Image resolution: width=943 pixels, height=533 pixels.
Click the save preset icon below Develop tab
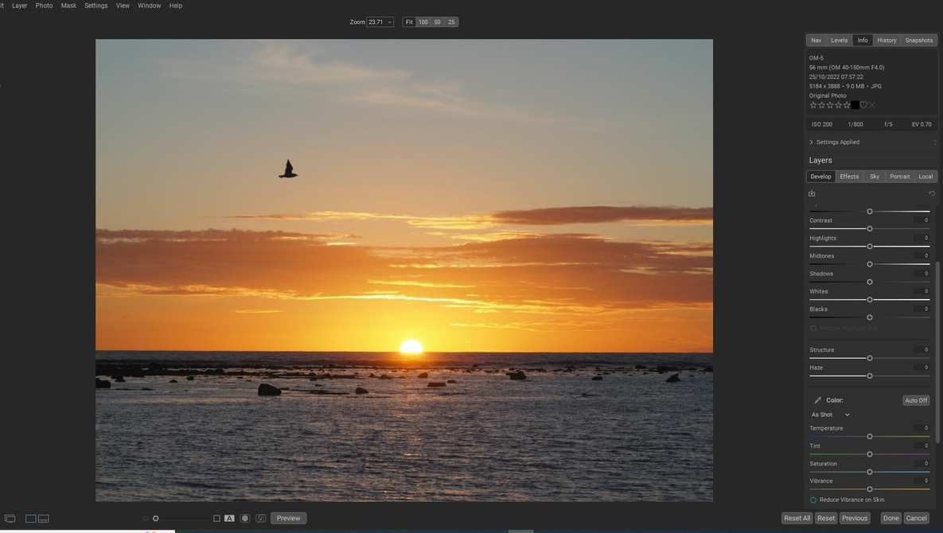(x=812, y=193)
